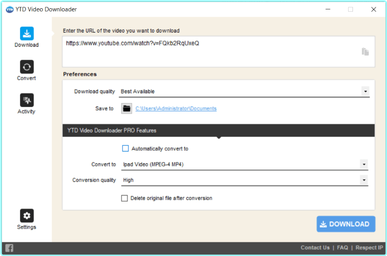Click the Save to folder browse icon
The height and width of the screenshot is (256, 387).
click(126, 108)
